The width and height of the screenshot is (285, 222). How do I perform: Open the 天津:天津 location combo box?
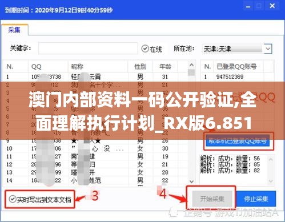[237, 49]
